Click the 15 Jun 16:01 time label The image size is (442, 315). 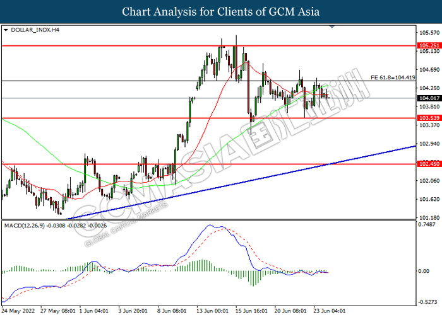[x=251, y=311]
